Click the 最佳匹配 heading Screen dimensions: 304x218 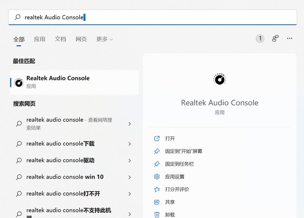(24, 61)
